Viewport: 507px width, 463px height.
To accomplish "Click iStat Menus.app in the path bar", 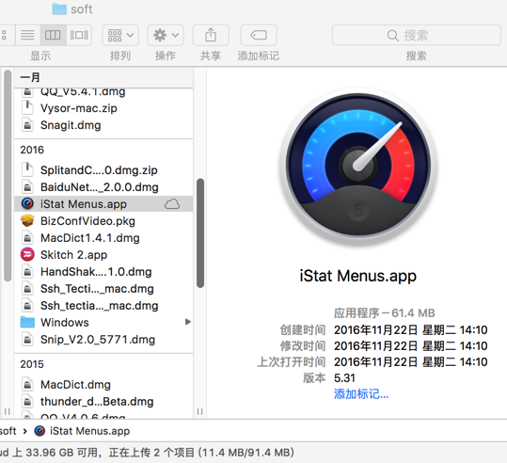I will point(82,431).
